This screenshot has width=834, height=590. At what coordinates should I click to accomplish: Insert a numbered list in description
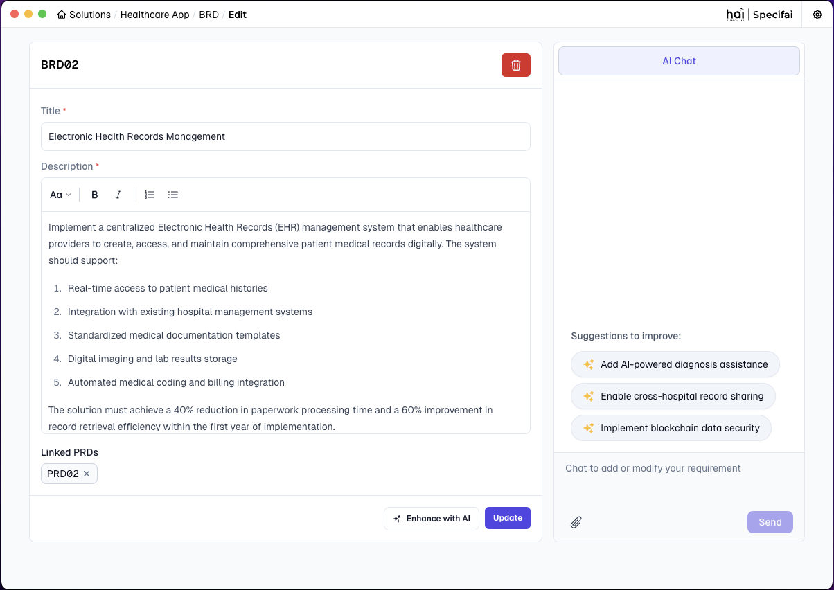[x=150, y=195]
